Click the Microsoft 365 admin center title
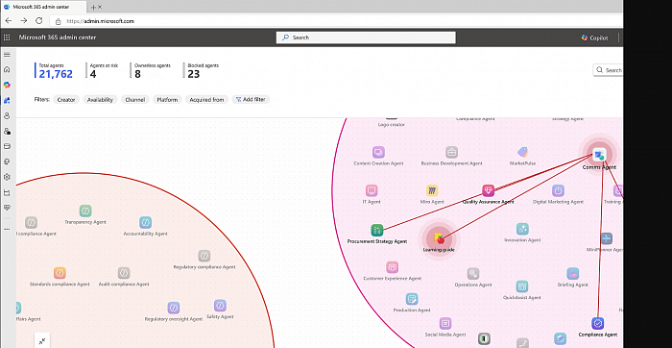The height and width of the screenshot is (348, 672). click(x=58, y=37)
